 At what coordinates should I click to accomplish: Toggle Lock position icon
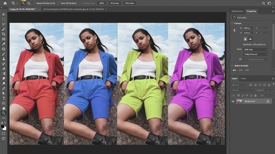coord(247,95)
